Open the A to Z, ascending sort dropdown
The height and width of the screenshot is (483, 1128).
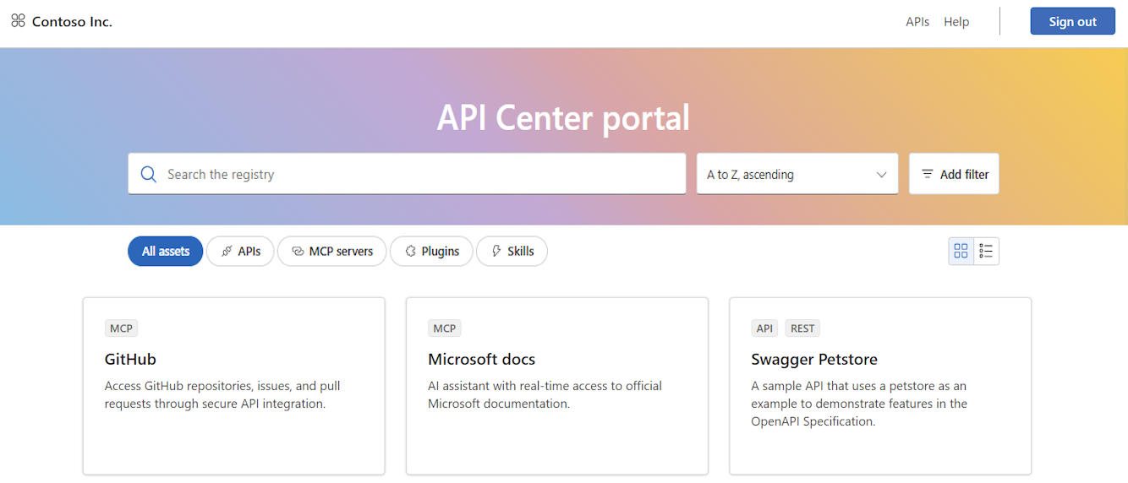pos(797,174)
